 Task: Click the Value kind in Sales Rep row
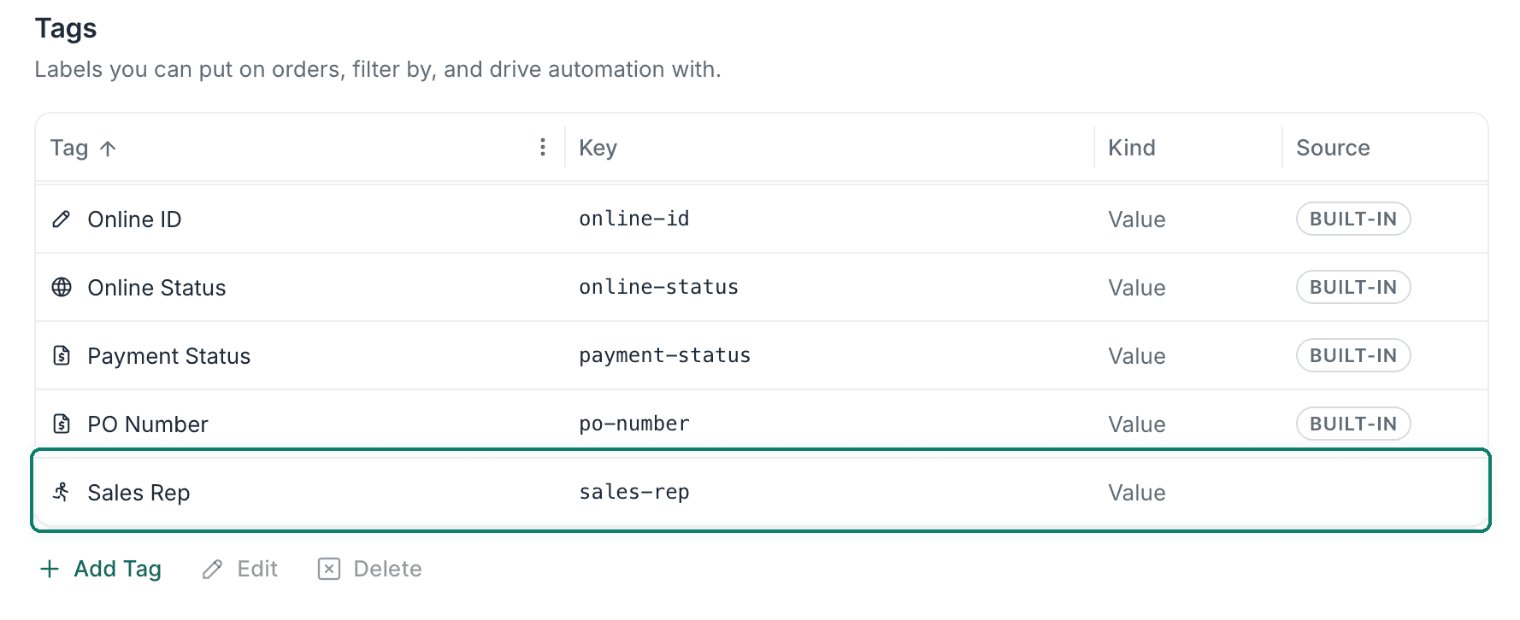(x=1136, y=493)
